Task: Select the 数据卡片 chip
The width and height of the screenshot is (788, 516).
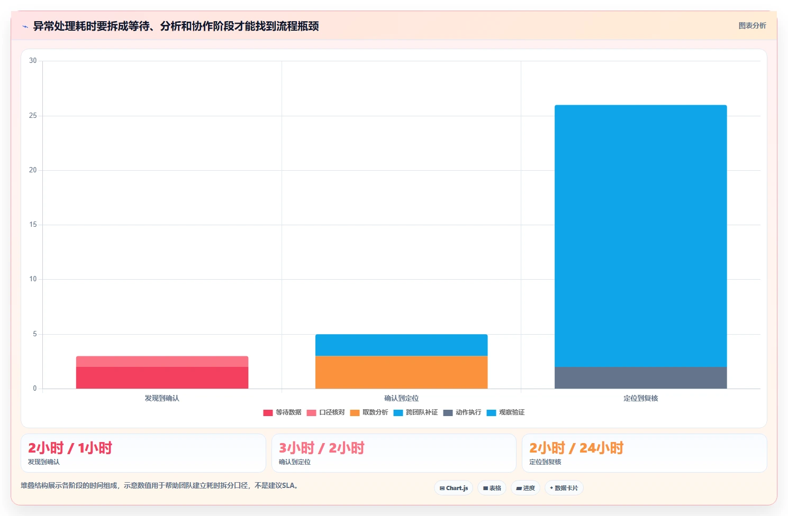Action: pyautogui.click(x=564, y=488)
